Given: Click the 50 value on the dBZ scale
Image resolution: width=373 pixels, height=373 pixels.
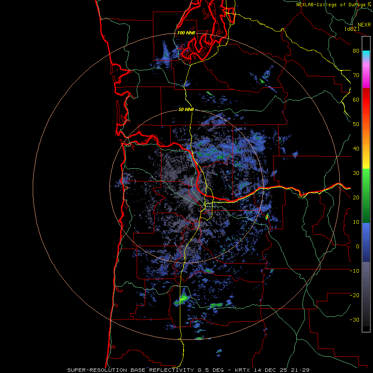Looking at the screenshot, I should tap(356, 124).
